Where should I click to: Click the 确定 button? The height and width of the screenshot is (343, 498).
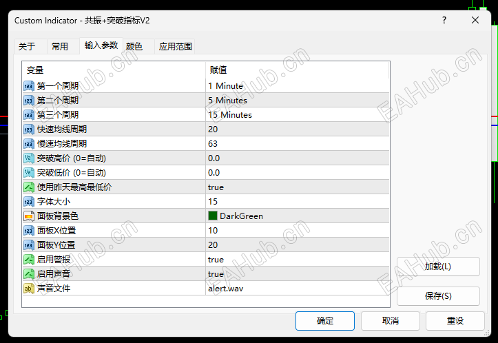(x=325, y=321)
